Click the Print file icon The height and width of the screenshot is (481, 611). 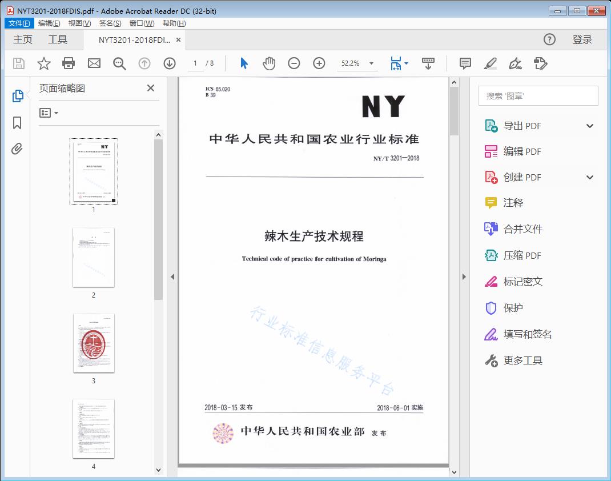click(x=69, y=63)
